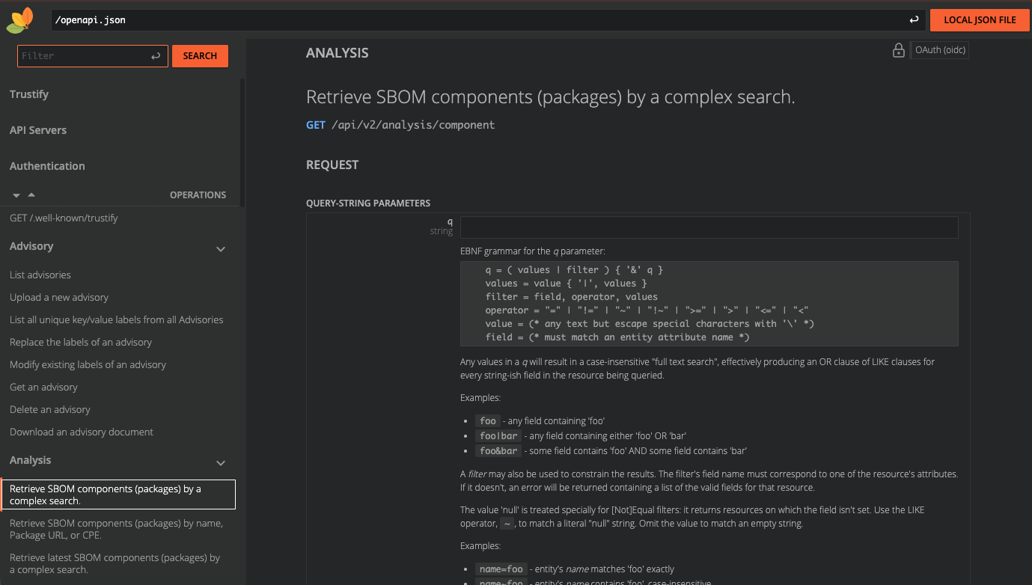Click the enter arrow inside the Filter box
1032x585 pixels.
(156, 56)
